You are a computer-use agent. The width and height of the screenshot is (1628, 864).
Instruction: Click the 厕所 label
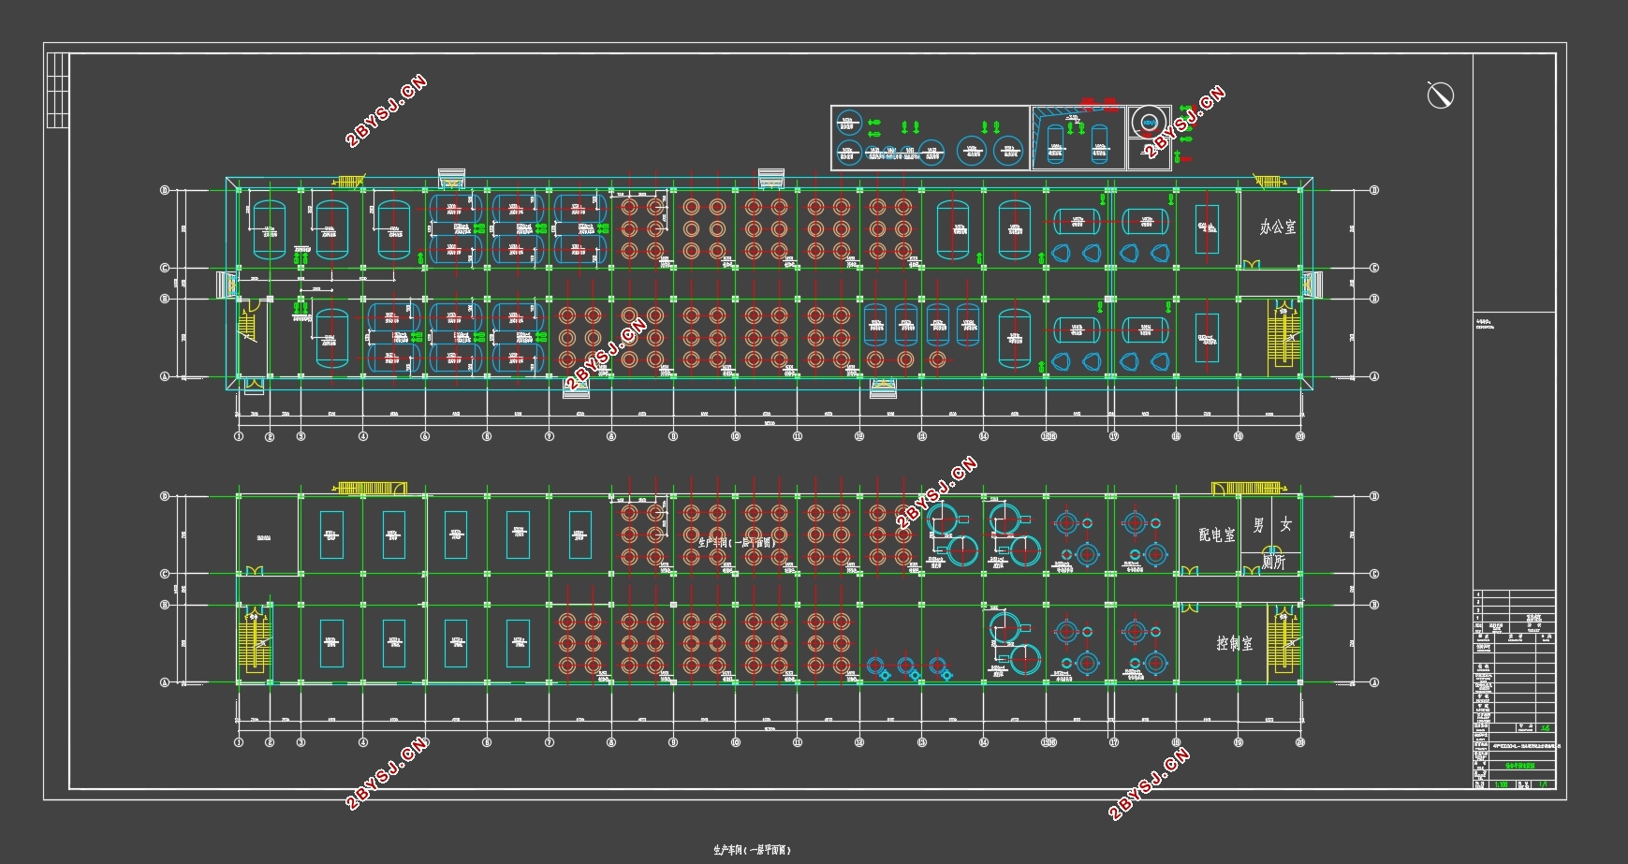(1273, 562)
